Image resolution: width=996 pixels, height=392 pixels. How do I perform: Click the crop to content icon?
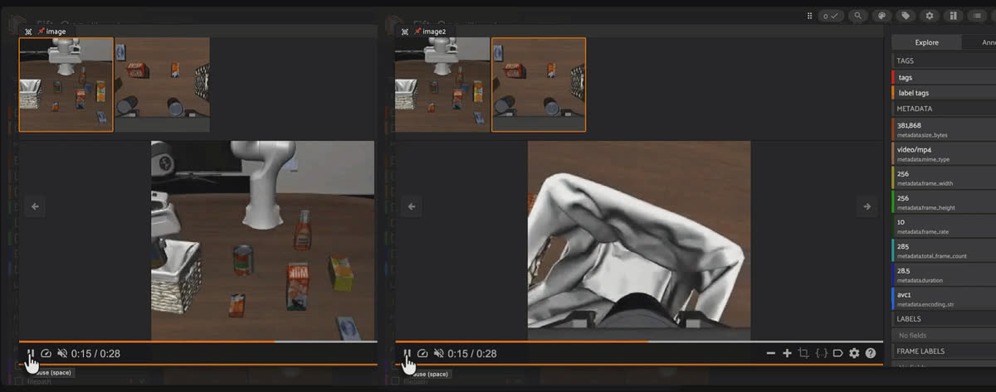803,353
